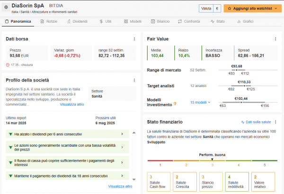Click the 12 analisti label
This screenshot has width=284, height=194.
(198, 86)
